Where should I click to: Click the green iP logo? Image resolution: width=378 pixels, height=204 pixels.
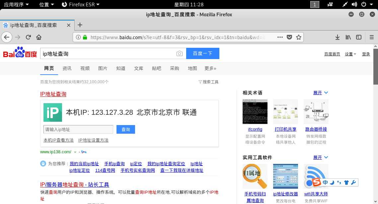tap(52, 112)
